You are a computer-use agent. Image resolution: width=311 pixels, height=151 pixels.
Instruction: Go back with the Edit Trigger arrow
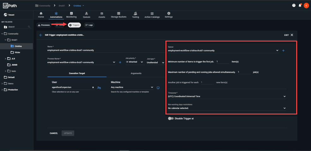[41, 35]
